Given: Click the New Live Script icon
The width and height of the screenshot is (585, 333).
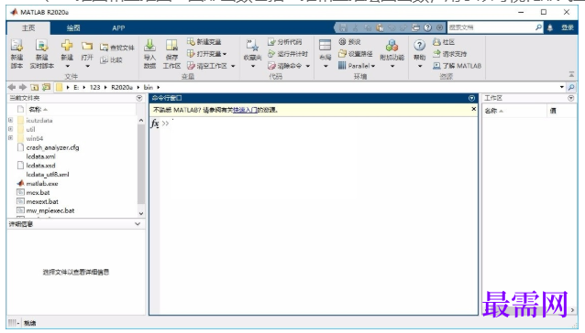Looking at the screenshot, I should 42,46.
